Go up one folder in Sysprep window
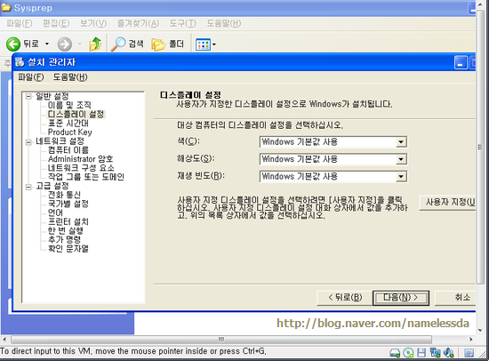489x361 pixels. click(95, 44)
